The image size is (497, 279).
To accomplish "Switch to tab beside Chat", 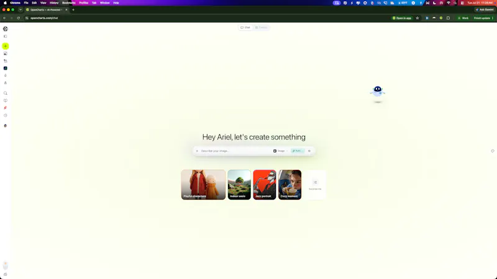I will click(262, 27).
